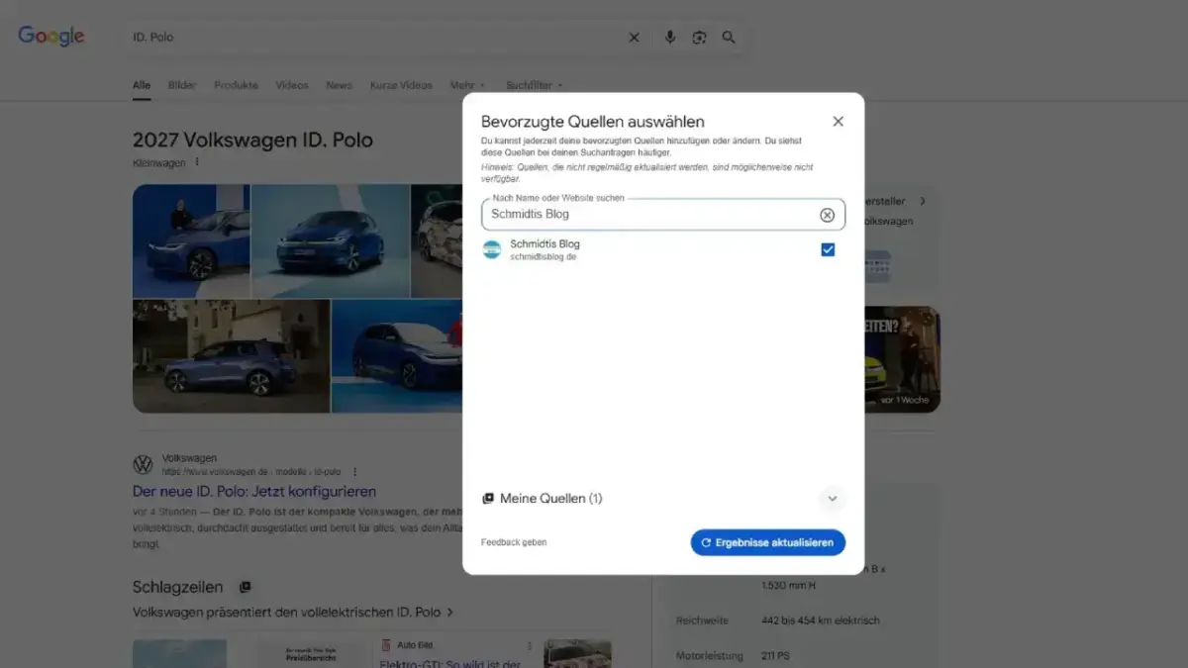Click the 2027 Volkswagen ID. Polo heading
This screenshot has width=1188, height=668.
252,140
